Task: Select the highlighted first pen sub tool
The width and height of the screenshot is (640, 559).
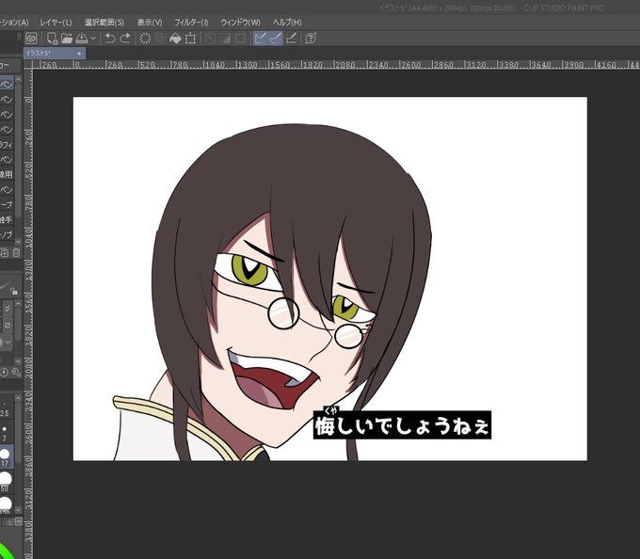Action: pyautogui.click(x=7, y=83)
